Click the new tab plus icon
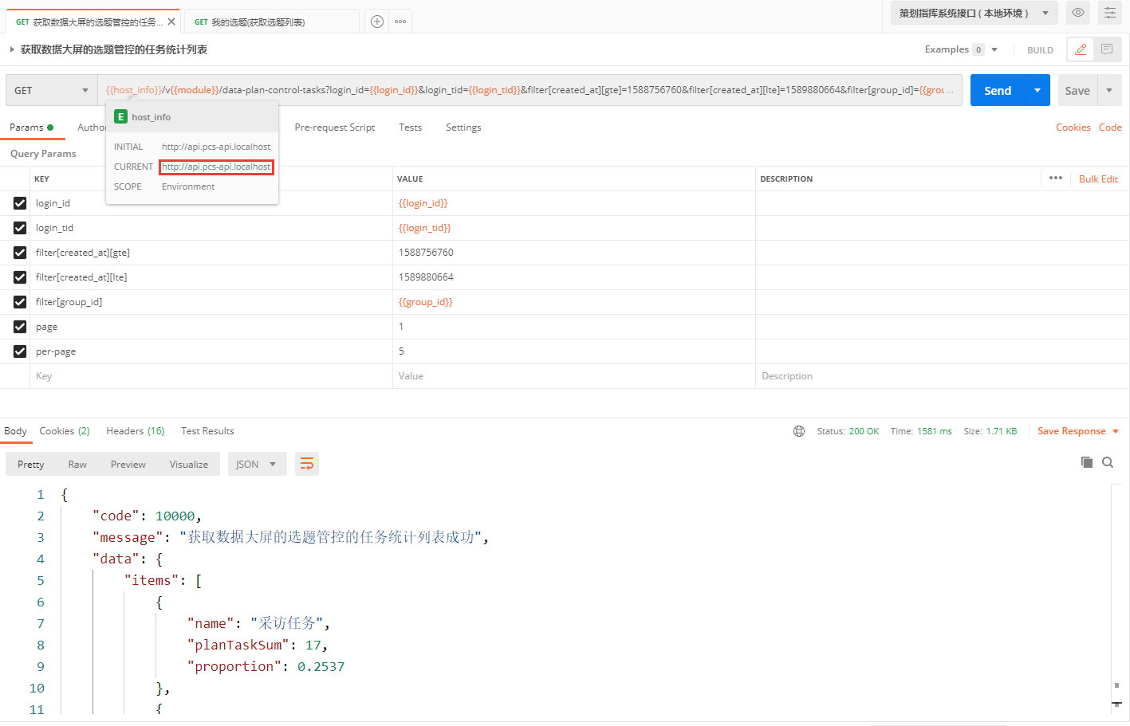The image size is (1130, 726). coord(377,22)
